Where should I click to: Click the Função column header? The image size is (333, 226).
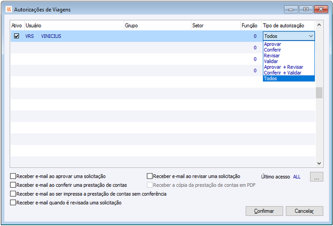251,25
